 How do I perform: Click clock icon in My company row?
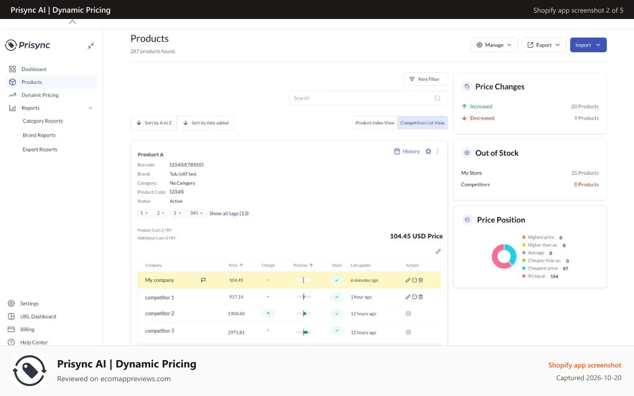(414, 280)
